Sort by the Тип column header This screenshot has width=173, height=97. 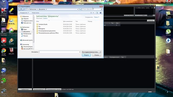click(x=77, y=22)
